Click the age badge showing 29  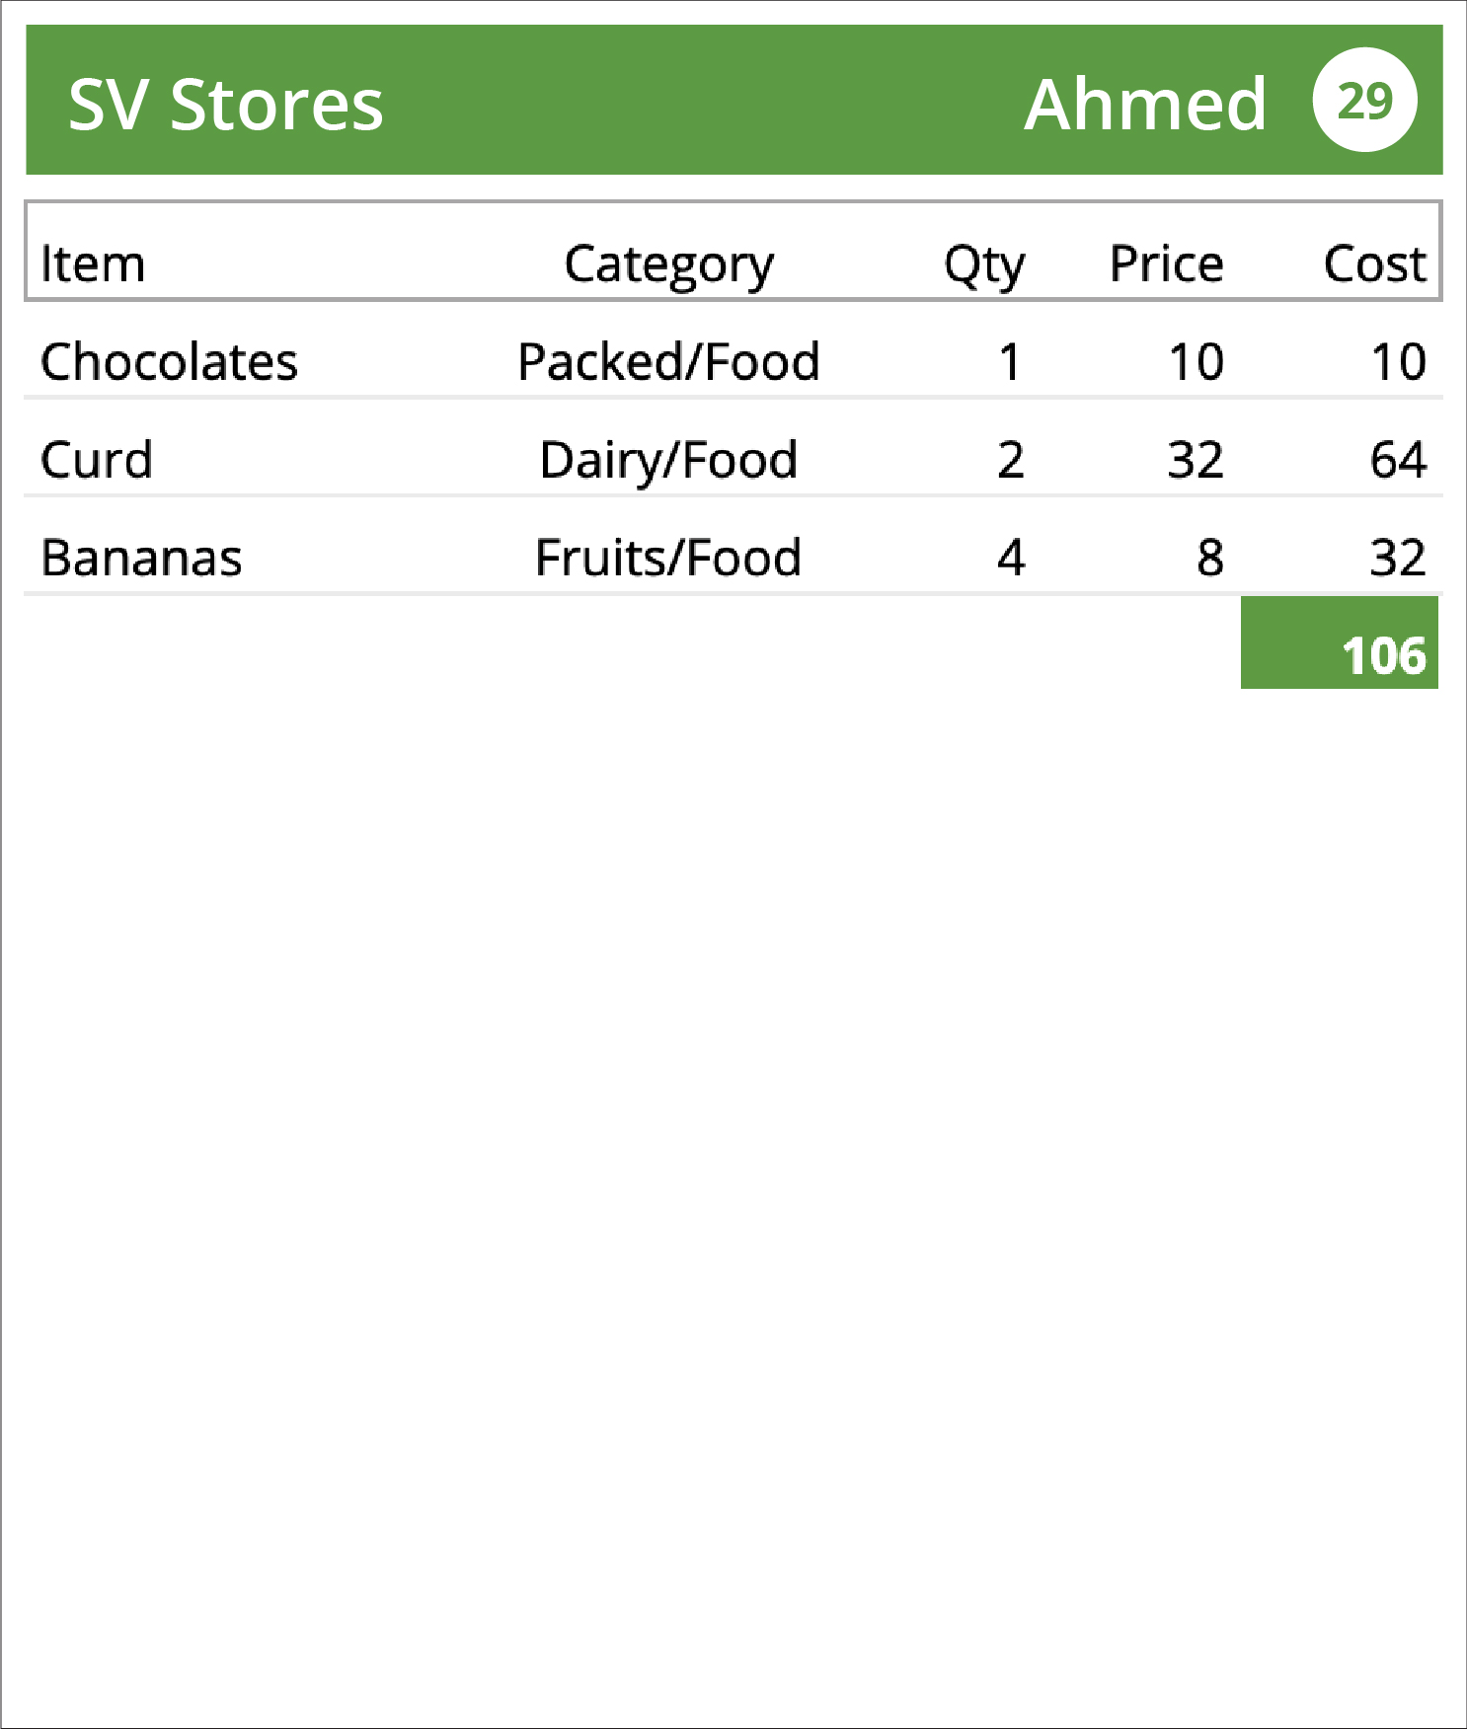coord(1364,100)
